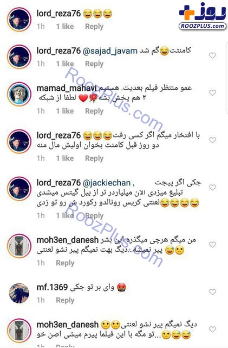The height and width of the screenshot is (348, 228).
Task: Open the mamad_mahavi username
Action: (x=67, y=88)
